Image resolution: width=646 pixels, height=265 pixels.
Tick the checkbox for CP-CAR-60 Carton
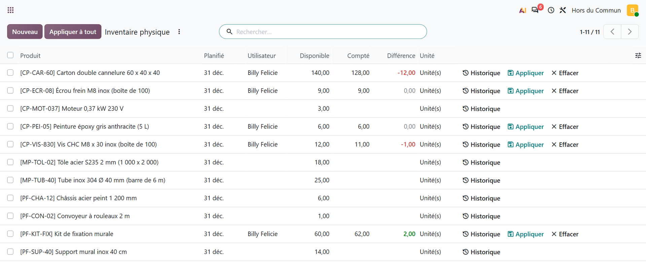pos(10,73)
